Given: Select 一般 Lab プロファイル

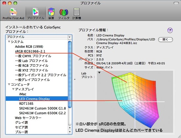Looking at the screenshot, I should click(31, 61).
